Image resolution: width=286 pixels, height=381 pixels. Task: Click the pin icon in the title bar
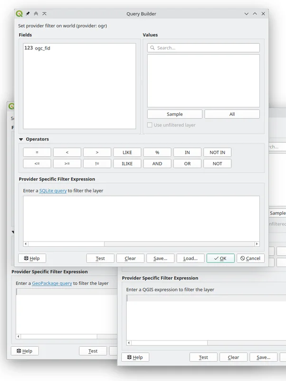pos(28,14)
